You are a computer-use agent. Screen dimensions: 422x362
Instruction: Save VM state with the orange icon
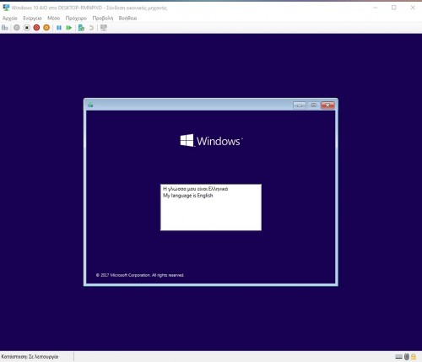(x=46, y=28)
